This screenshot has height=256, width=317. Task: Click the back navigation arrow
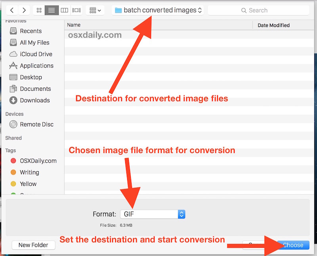[12, 10]
